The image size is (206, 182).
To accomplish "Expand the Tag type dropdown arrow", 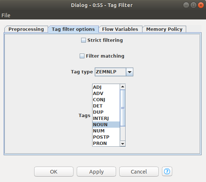I will (x=130, y=72).
